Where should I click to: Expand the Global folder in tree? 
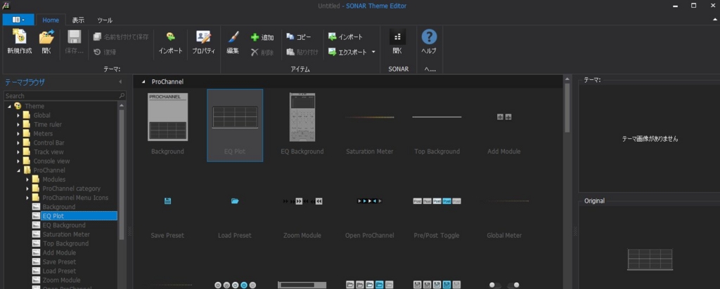(x=19, y=115)
